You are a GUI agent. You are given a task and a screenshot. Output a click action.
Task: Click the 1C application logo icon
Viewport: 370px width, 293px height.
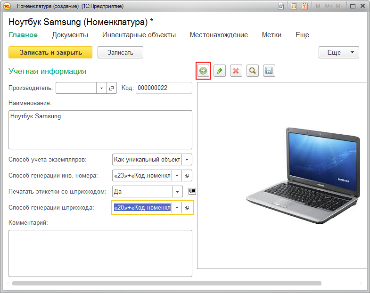[7, 6]
